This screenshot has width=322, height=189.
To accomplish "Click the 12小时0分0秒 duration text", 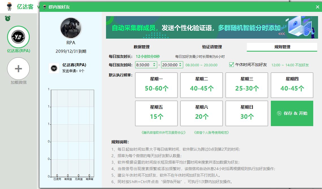I will (x=148, y=56).
